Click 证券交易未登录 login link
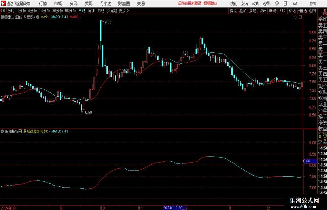Viewport: 327px width, 210px height. pos(189,3)
